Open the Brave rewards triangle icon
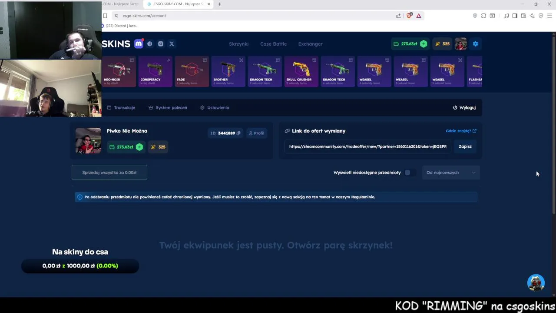 click(419, 16)
